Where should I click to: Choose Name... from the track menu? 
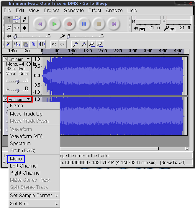34,106
